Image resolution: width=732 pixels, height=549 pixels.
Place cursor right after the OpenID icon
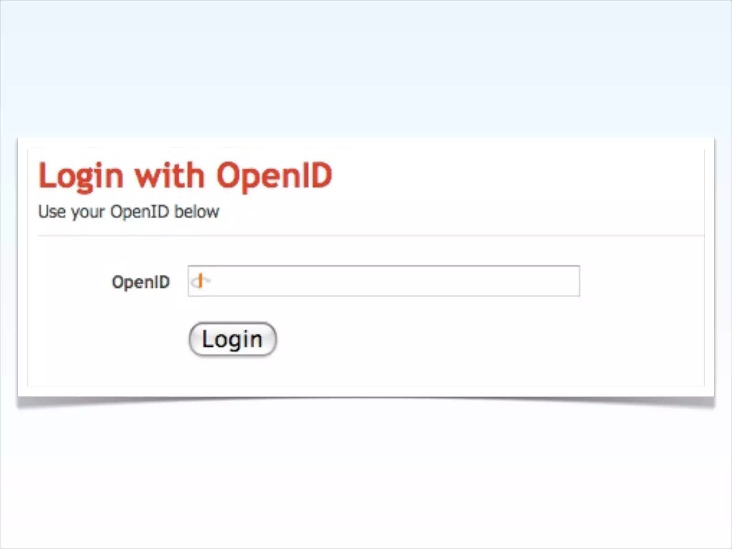click(214, 281)
